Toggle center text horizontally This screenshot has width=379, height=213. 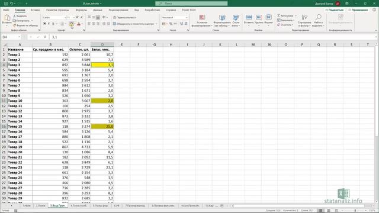tap(94, 24)
